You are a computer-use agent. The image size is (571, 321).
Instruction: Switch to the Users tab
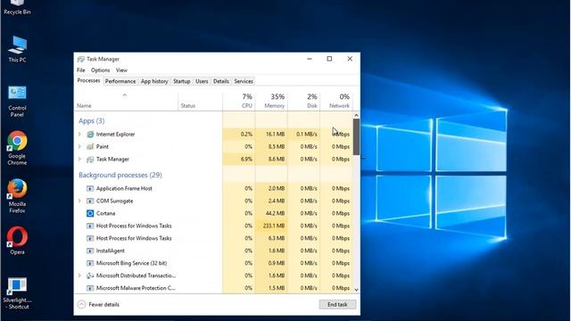pyautogui.click(x=202, y=81)
